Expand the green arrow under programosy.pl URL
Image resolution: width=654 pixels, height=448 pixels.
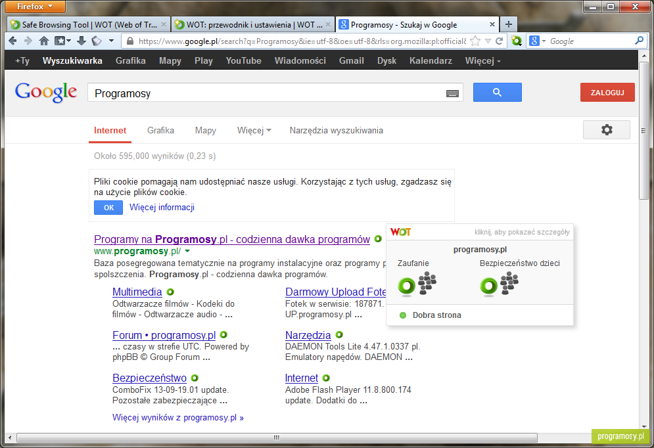[187, 252]
